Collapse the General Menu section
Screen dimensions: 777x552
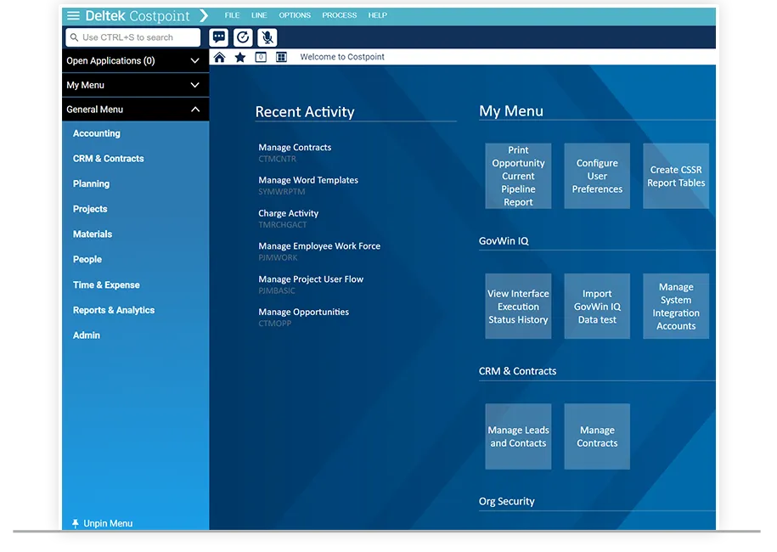click(135, 109)
